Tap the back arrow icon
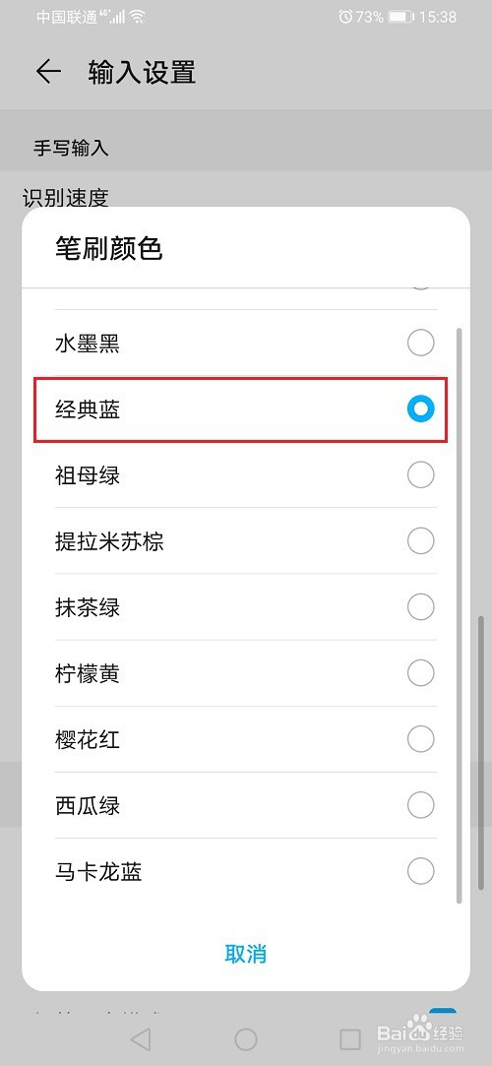Viewport: 492px width, 1066px height. (48, 72)
